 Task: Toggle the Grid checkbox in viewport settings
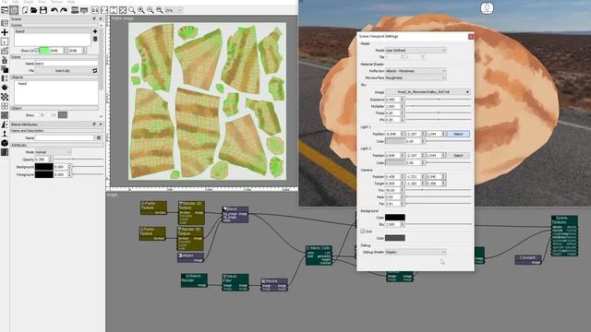pos(363,231)
